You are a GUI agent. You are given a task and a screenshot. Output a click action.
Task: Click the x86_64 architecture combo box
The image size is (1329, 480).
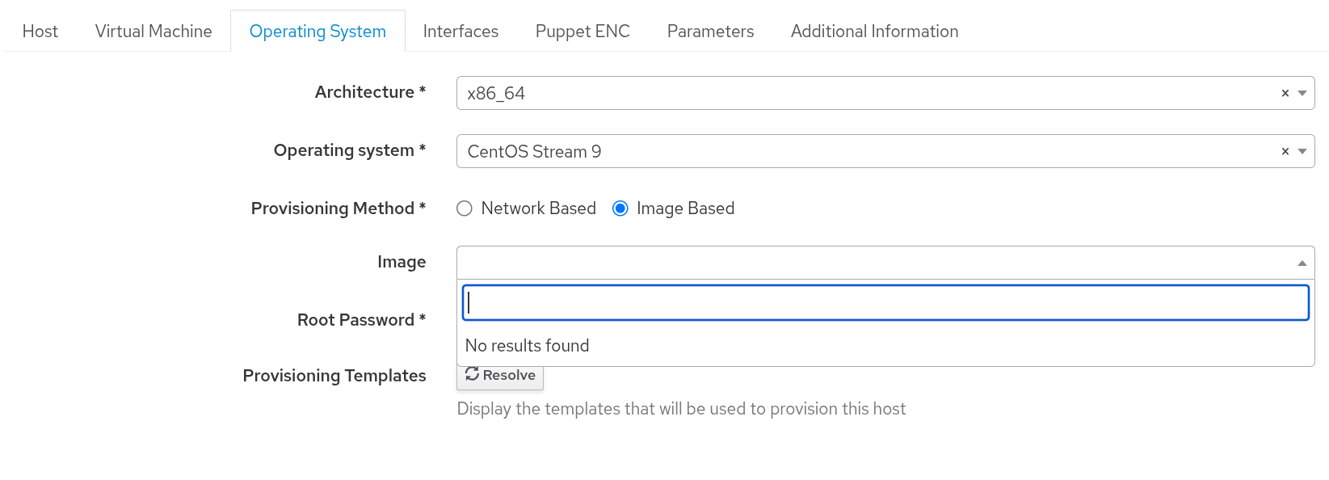[x=864, y=94]
